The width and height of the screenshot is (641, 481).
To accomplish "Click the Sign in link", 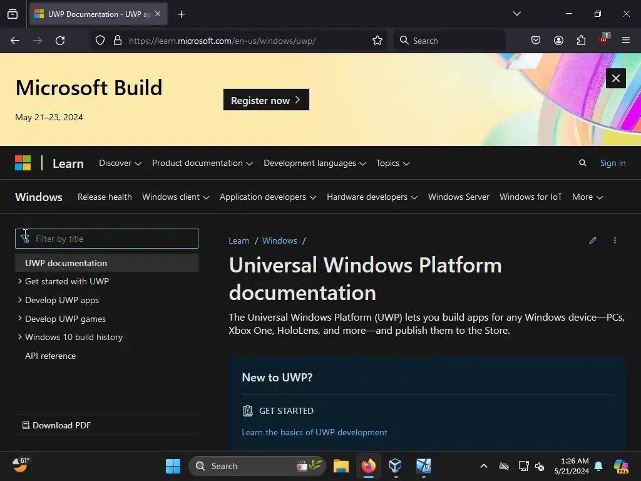I will click(613, 163).
